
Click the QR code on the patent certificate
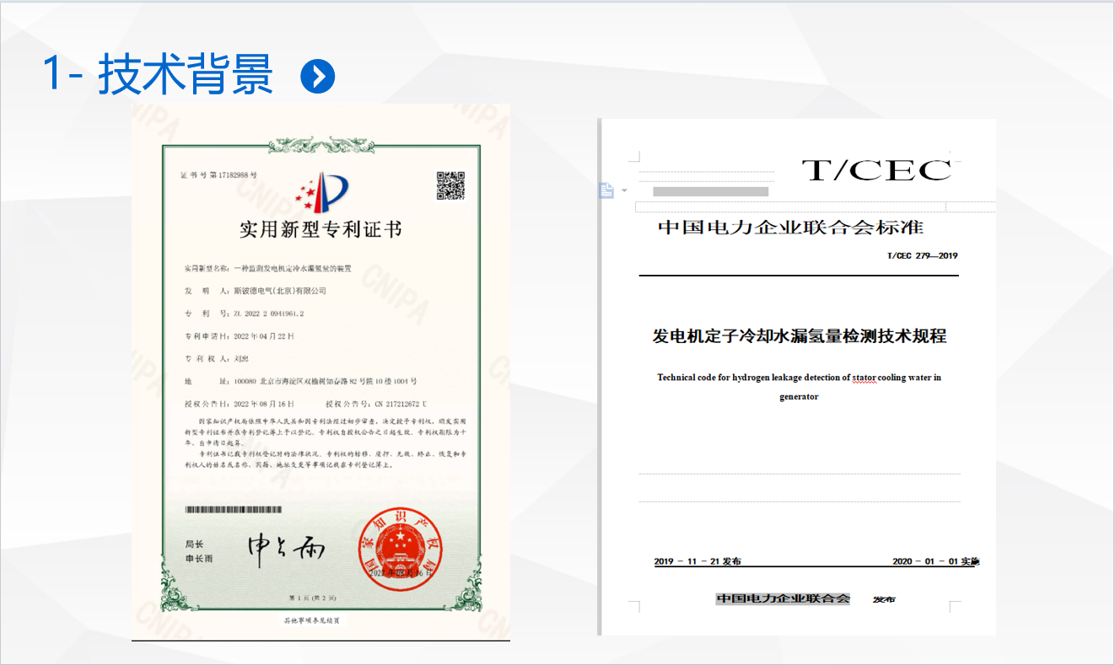[450, 185]
